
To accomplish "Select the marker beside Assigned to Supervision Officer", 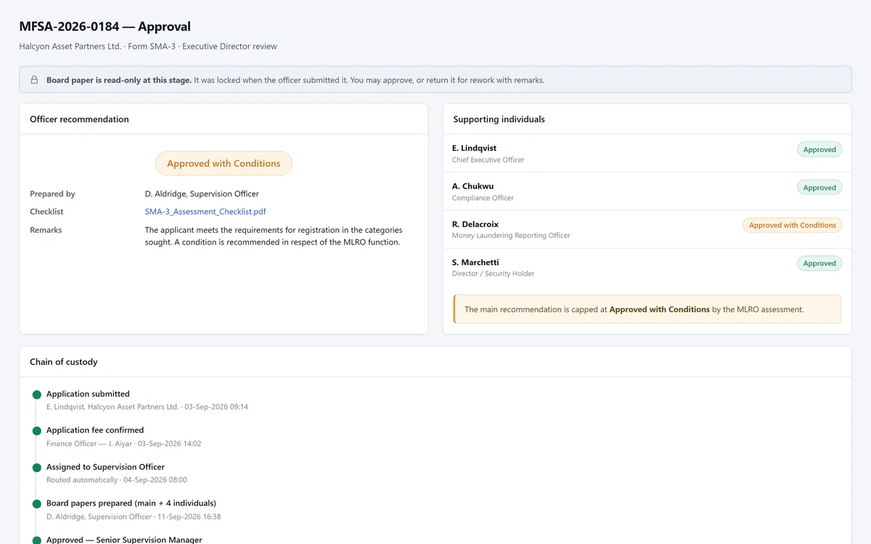I will point(37,467).
